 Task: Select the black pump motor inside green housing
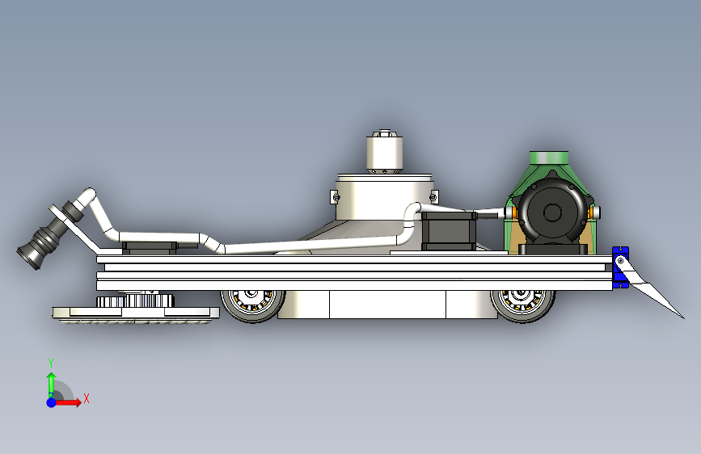(552, 212)
